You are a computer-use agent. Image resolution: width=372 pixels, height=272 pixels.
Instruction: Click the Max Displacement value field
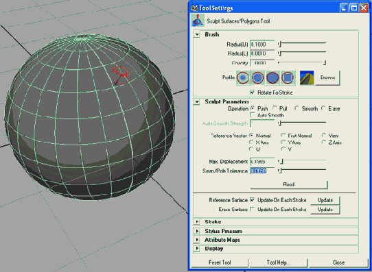[262, 162]
